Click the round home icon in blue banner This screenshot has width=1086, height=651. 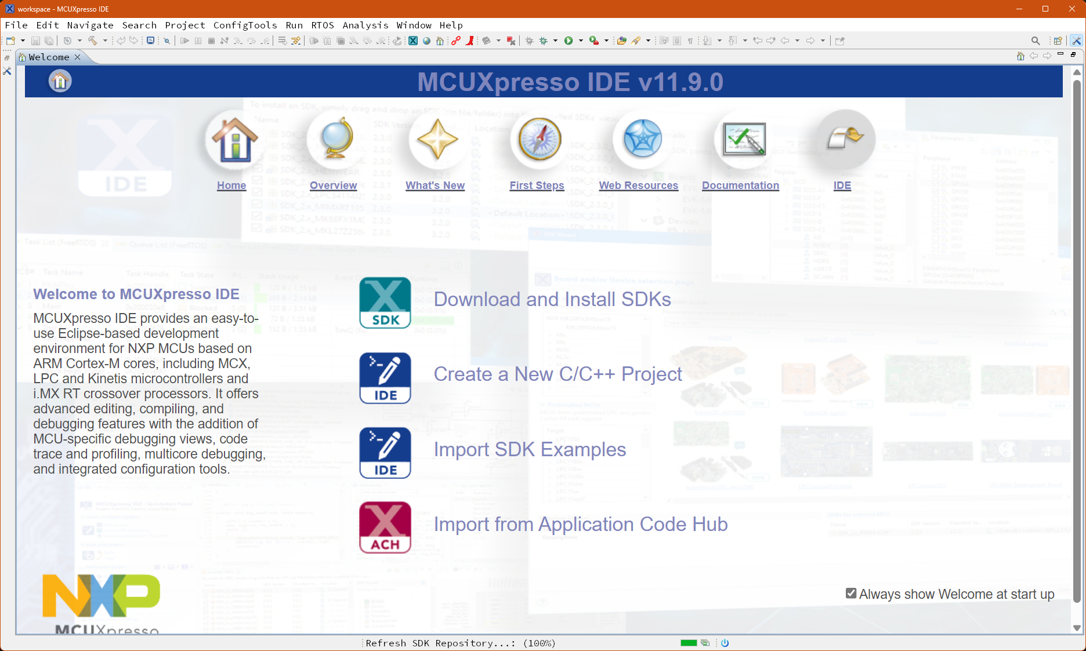pyautogui.click(x=60, y=81)
